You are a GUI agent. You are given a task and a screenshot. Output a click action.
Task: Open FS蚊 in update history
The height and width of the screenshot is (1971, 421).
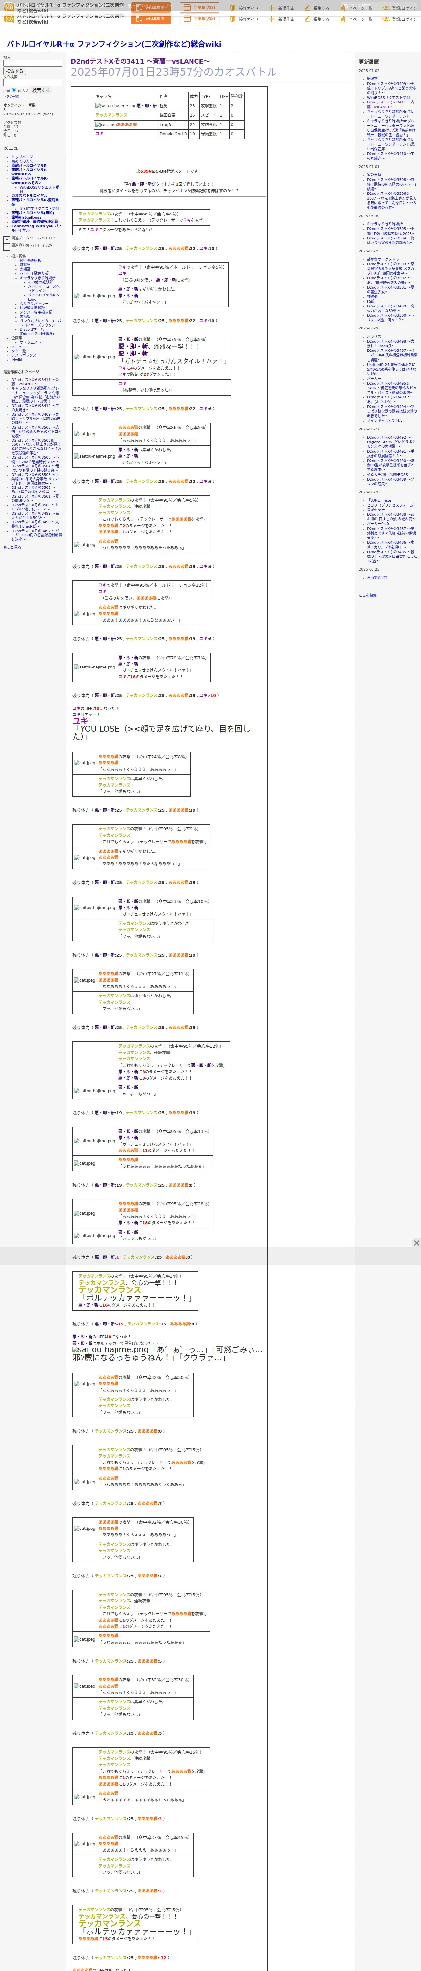click(371, 302)
